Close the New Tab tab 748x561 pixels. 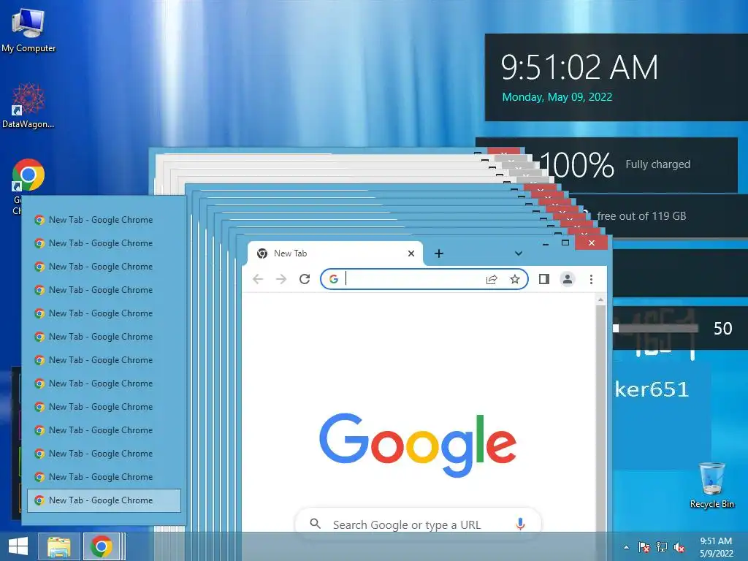pyautogui.click(x=411, y=253)
